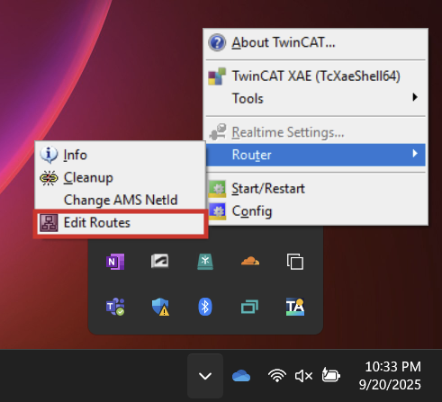The width and height of the screenshot is (442, 402).
Task: Open the taskbar clock and date
Action: coord(390,376)
